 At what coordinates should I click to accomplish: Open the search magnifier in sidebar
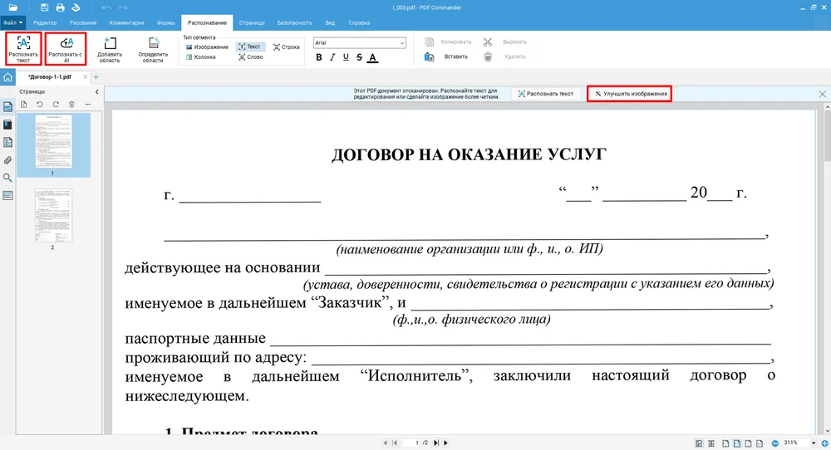coord(8,178)
